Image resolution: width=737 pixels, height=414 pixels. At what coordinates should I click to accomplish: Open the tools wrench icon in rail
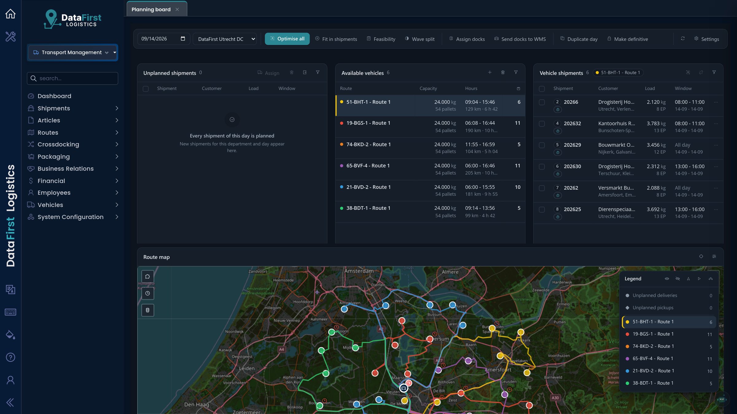(10, 36)
